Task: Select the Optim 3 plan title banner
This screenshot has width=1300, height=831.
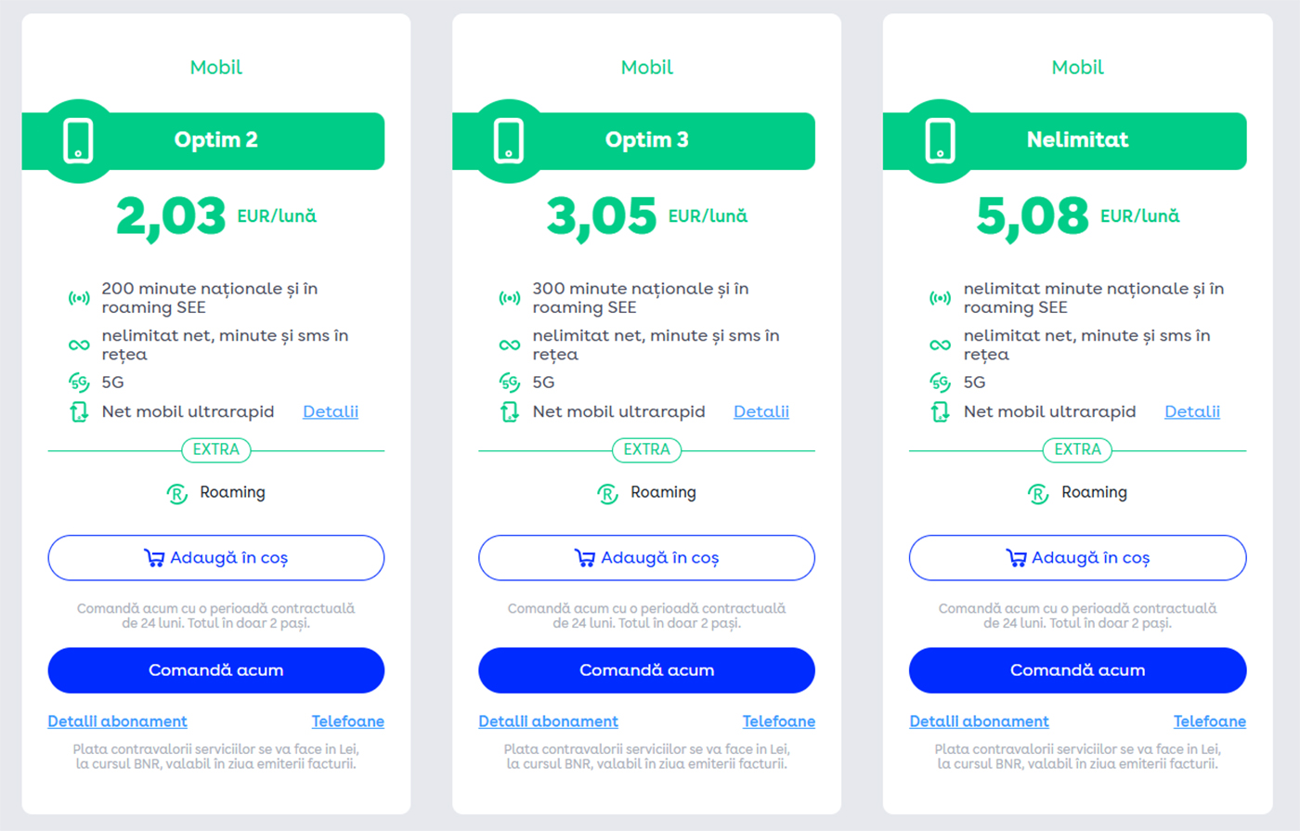Action: (x=647, y=140)
